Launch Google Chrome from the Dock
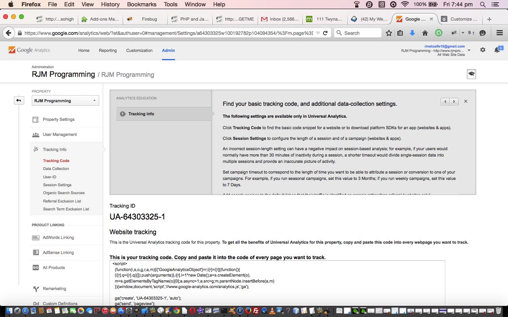 click(177, 311)
